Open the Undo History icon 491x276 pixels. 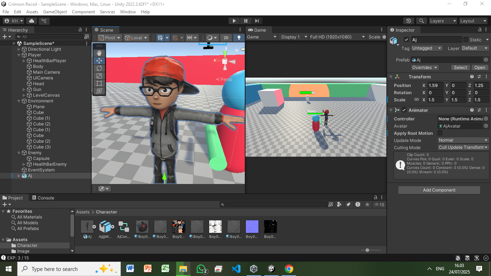(408, 21)
